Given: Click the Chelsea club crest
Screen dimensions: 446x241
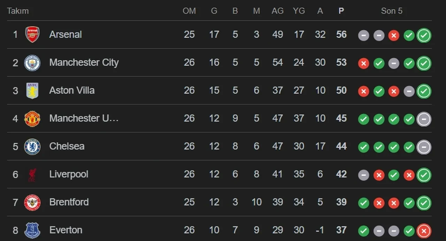Looking at the screenshot, I should click(x=32, y=146).
